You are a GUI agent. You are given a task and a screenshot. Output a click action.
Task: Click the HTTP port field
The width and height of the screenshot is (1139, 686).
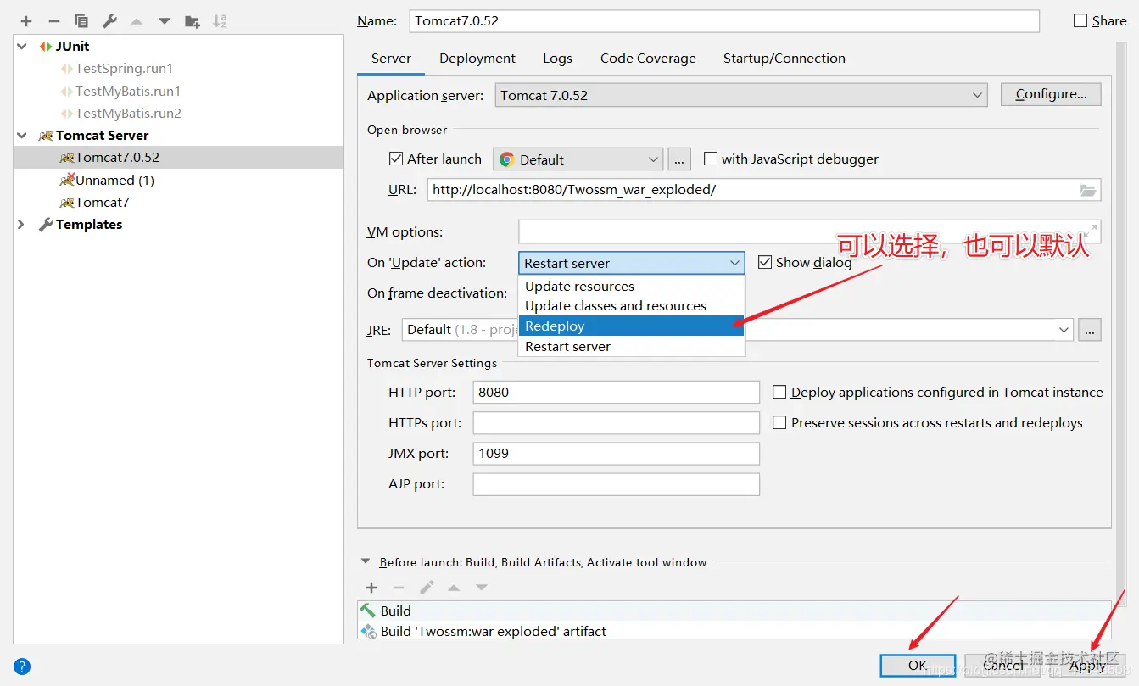coord(617,392)
